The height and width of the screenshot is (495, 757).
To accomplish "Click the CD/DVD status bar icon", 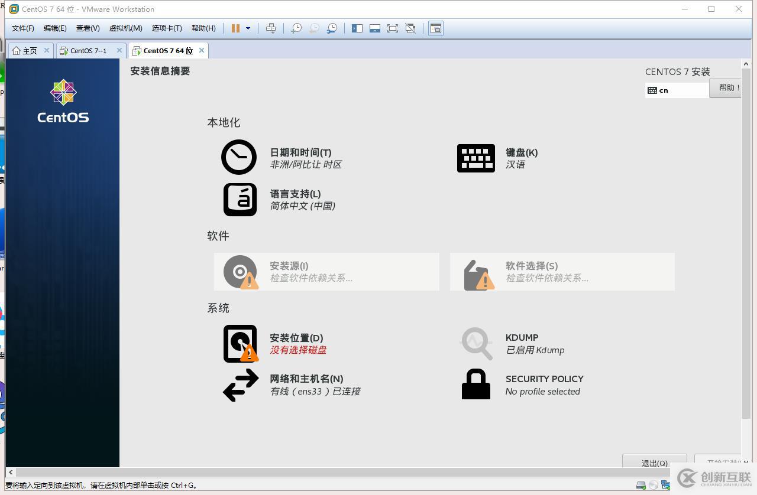I will [x=654, y=485].
